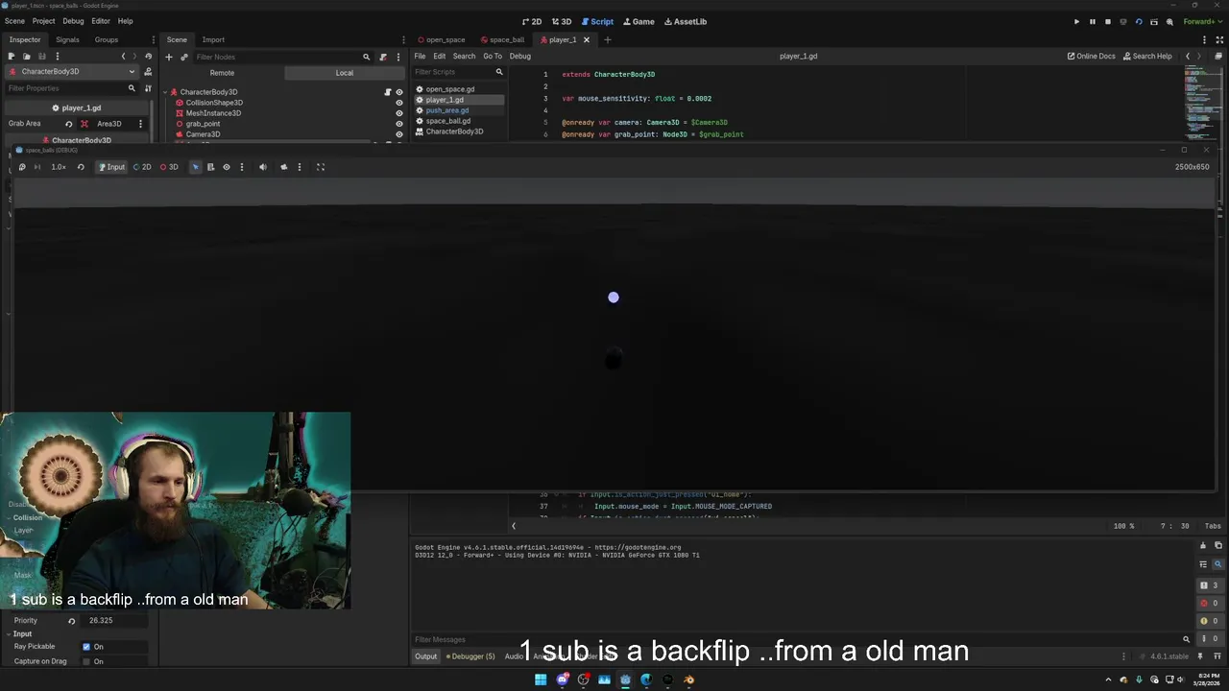Open the script editor File menu

pyautogui.click(x=420, y=56)
